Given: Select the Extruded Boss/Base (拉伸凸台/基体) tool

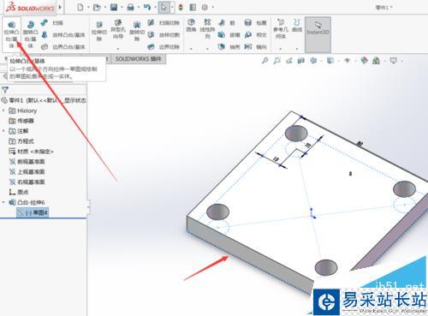Looking at the screenshot, I should coord(12,34).
